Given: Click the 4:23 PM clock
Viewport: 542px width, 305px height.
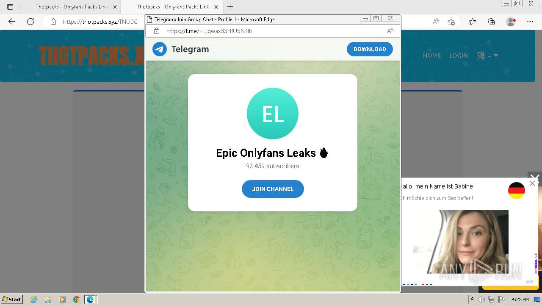Looking at the screenshot, I should (x=520, y=299).
